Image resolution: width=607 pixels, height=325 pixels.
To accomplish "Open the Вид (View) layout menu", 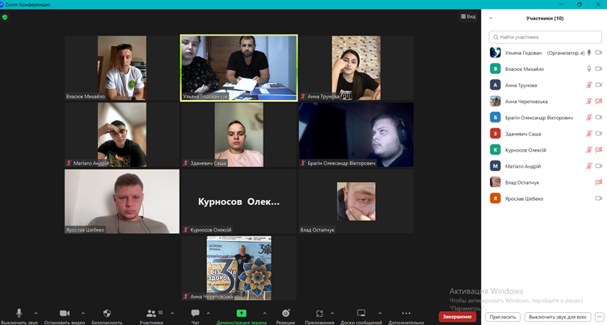I will pyautogui.click(x=468, y=16).
